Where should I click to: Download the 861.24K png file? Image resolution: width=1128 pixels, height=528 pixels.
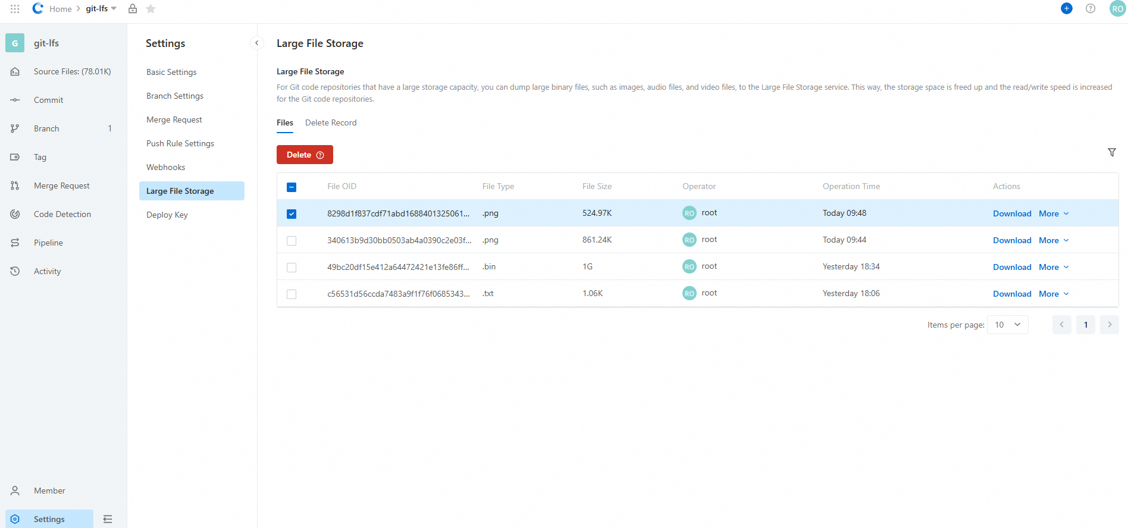coord(1012,240)
